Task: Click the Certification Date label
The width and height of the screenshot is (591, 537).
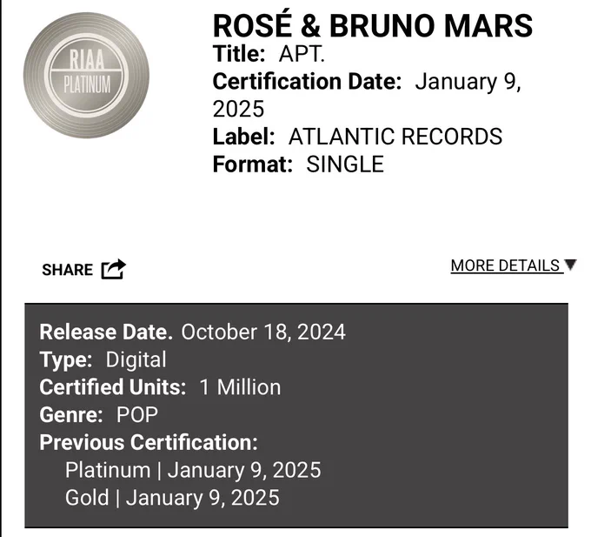Action: pos(307,82)
